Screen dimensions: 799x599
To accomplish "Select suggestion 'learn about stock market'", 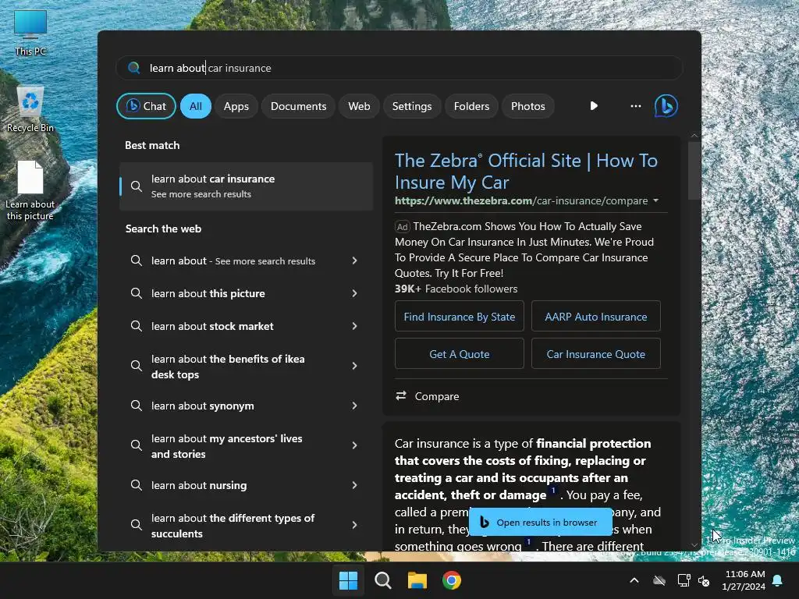I will [246, 326].
